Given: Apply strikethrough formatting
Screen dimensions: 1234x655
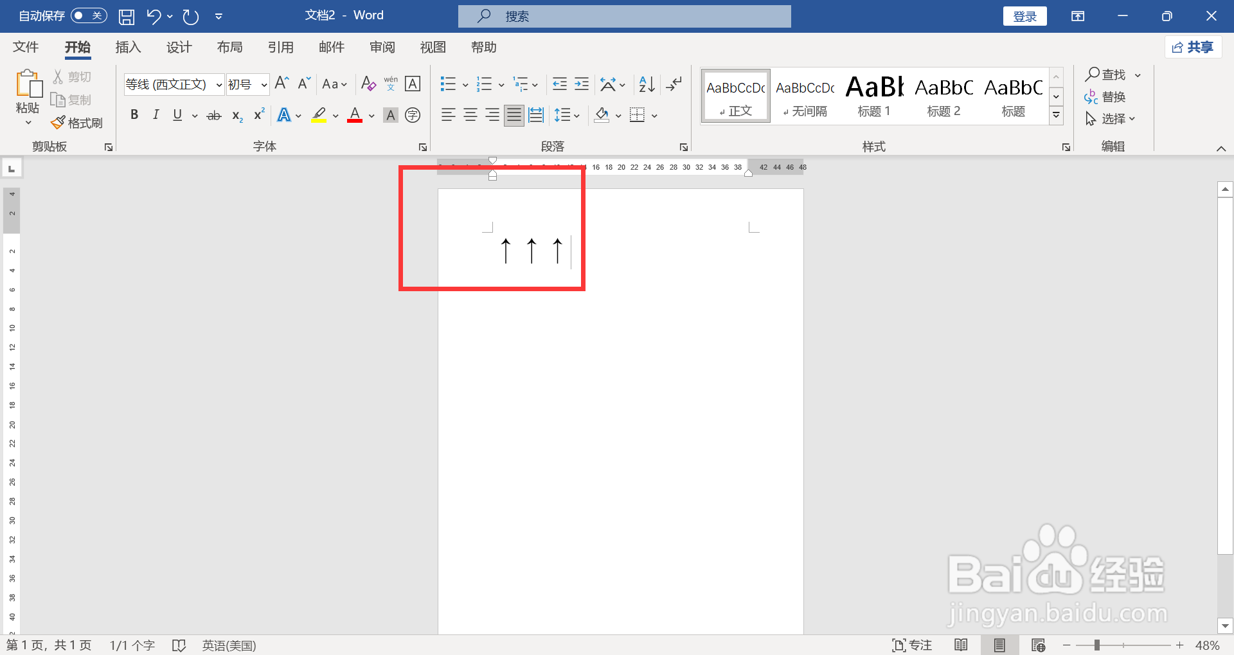Looking at the screenshot, I should click(x=214, y=116).
